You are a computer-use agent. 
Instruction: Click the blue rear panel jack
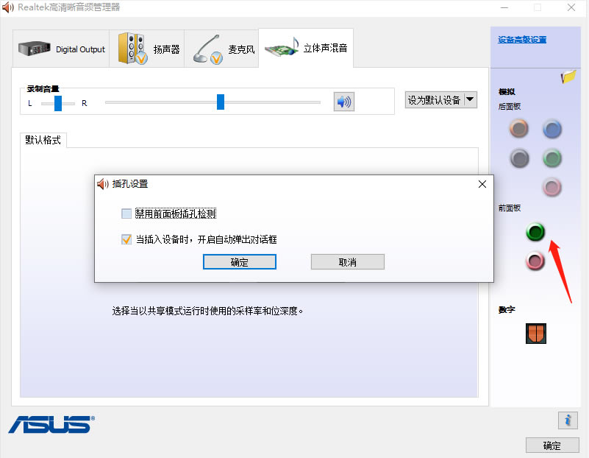point(551,130)
